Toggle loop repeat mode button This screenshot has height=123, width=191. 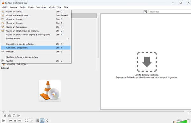coord(42,120)
